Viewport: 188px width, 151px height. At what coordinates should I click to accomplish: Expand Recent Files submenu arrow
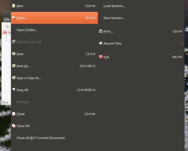pyautogui.click(x=182, y=43)
